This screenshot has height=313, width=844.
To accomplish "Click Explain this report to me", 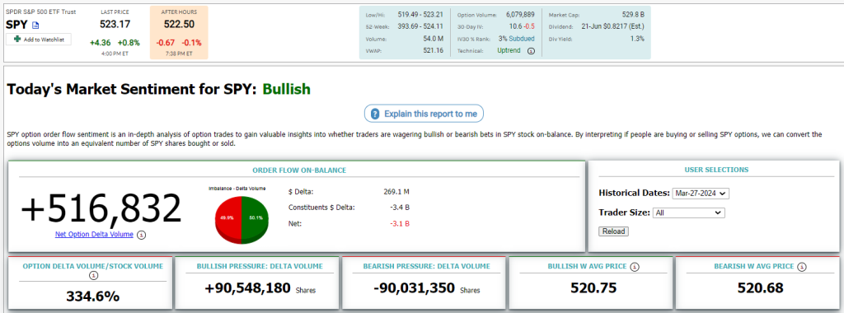I will (424, 114).
